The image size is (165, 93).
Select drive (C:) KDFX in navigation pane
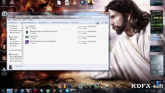[17, 57]
